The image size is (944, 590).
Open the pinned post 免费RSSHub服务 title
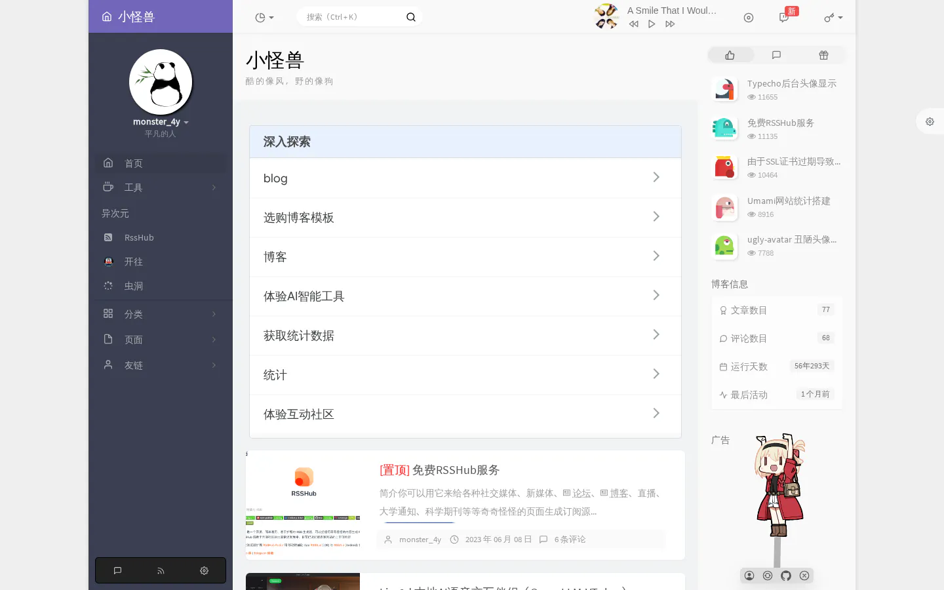coord(439,470)
